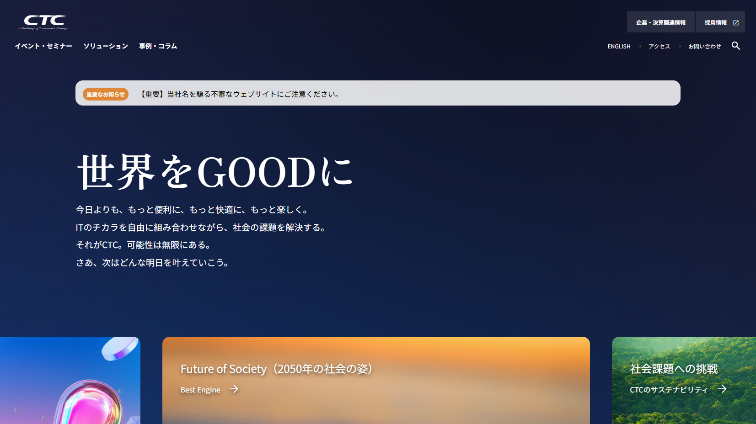This screenshot has height=424, width=756.
Task: Open the search magnifier icon
Action: 735,46
